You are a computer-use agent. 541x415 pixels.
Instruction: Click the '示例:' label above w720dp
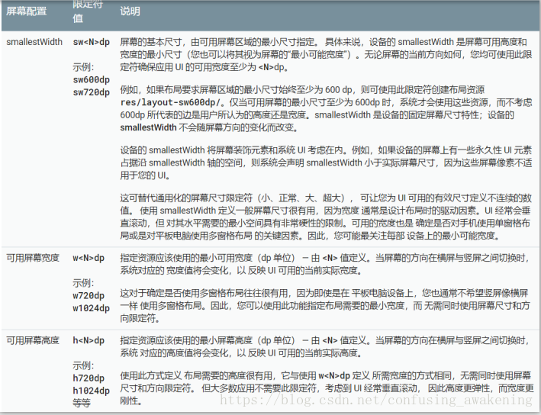tap(83, 283)
